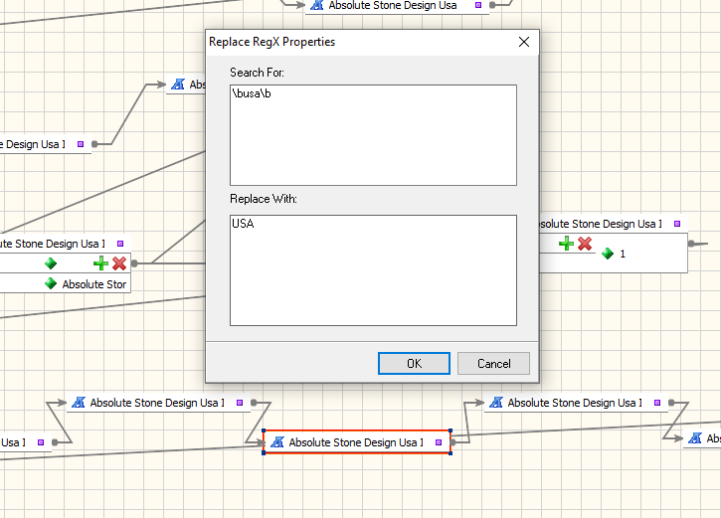Click green plus icon on right node
This screenshot has width=721, height=518.
click(566, 244)
